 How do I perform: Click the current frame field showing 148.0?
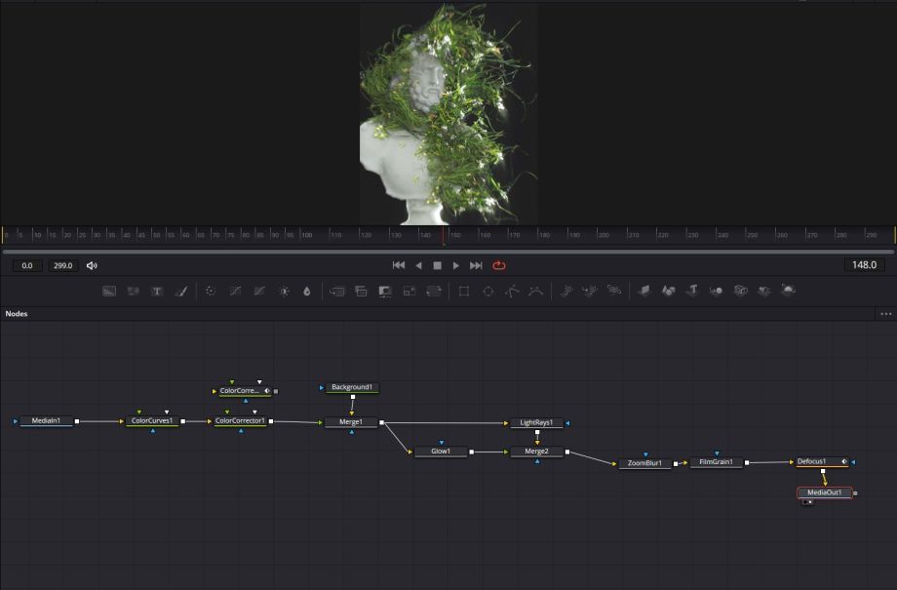click(864, 265)
